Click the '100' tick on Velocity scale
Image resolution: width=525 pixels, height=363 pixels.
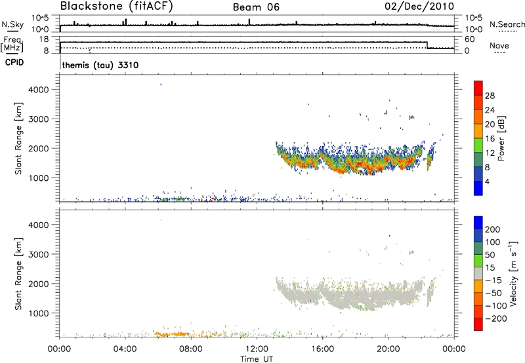(493, 242)
